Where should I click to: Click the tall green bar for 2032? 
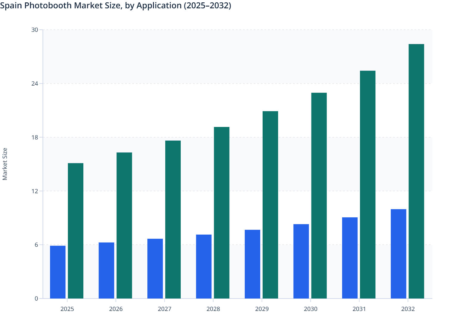(416, 169)
